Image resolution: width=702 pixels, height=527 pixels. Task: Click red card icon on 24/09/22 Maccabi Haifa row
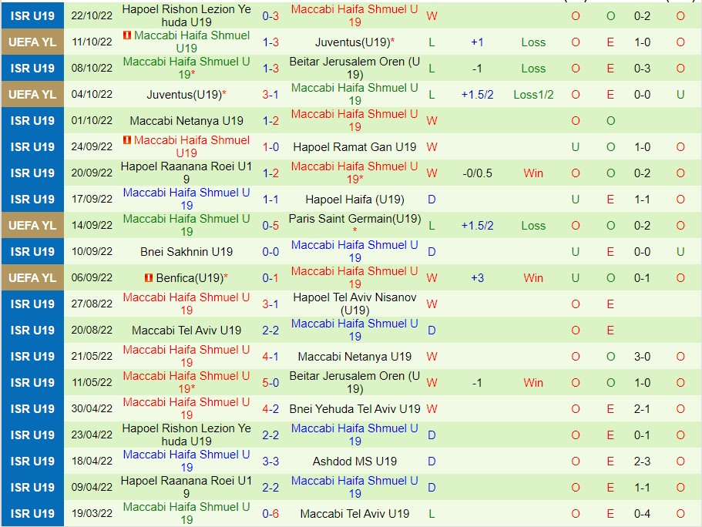(x=127, y=140)
